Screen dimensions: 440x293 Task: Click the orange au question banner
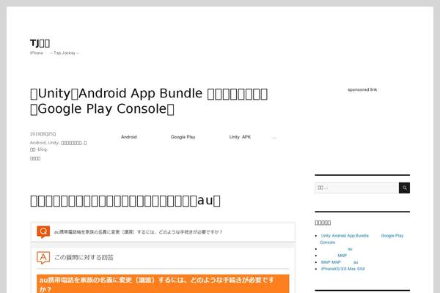[163, 283]
